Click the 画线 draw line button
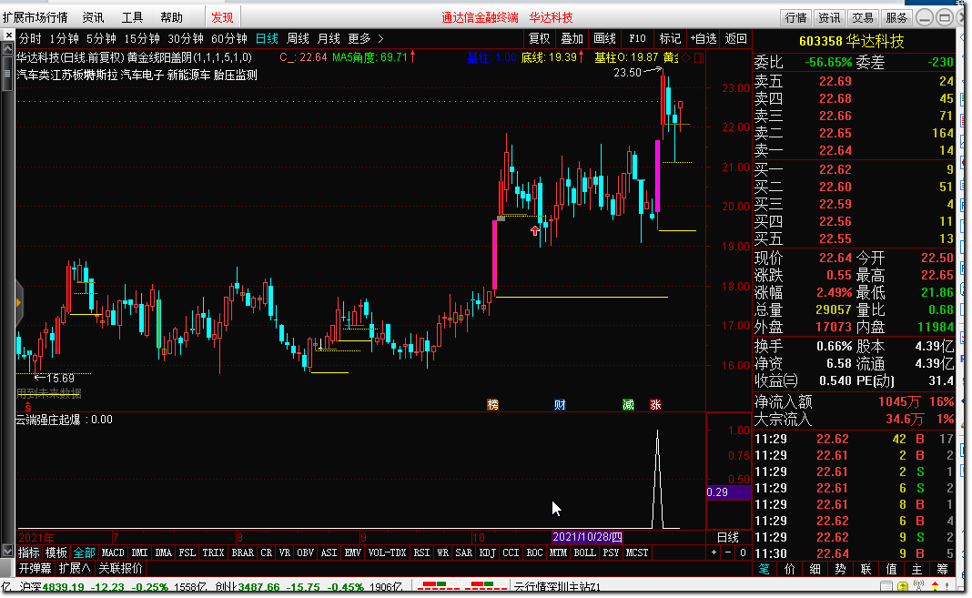Image resolution: width=972 pixels, height=598 pixels. tap(604, 38)
